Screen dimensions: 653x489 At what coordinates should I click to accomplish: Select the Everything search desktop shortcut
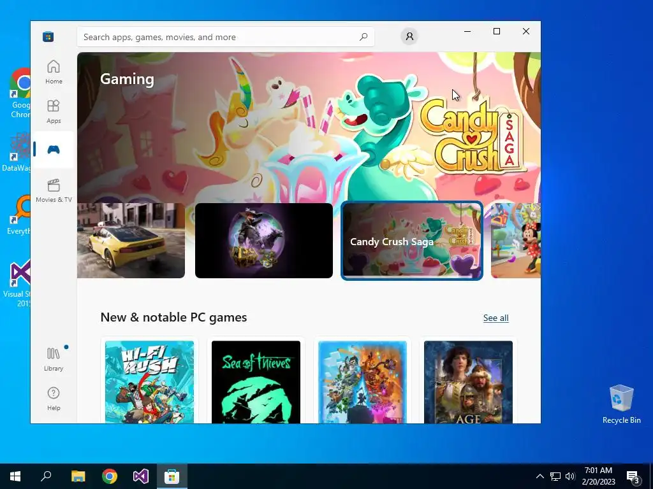pos(18,215)
